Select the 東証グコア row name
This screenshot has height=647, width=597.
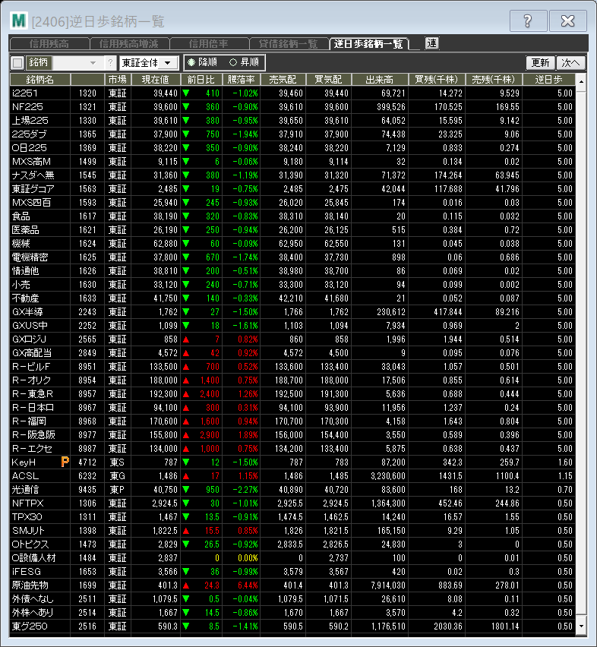coord(33,189)
